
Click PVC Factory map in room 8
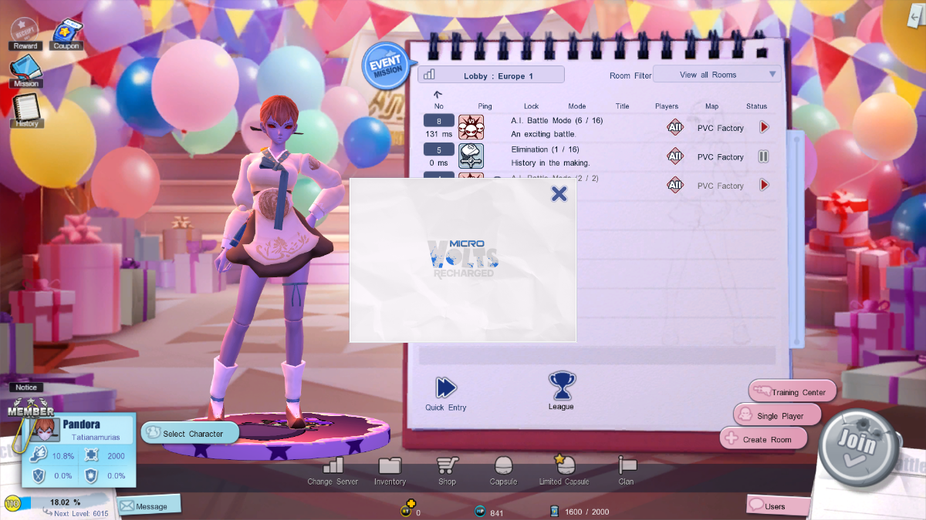pos(720,128)
